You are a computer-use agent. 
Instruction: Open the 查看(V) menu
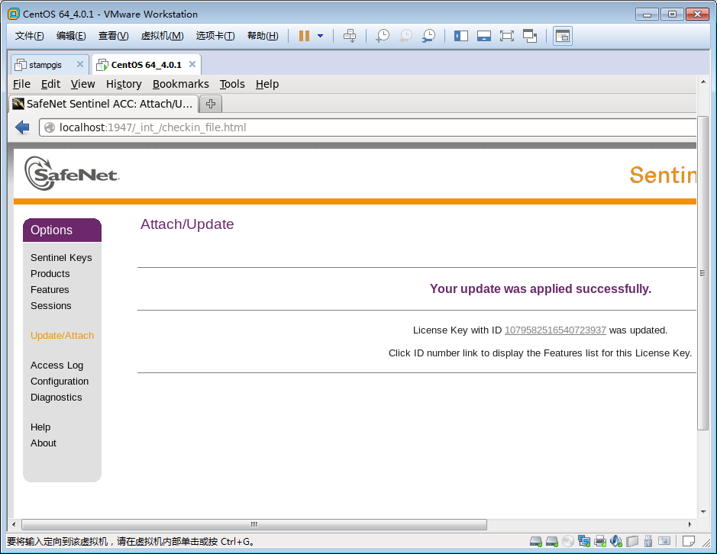pos(114,36)
